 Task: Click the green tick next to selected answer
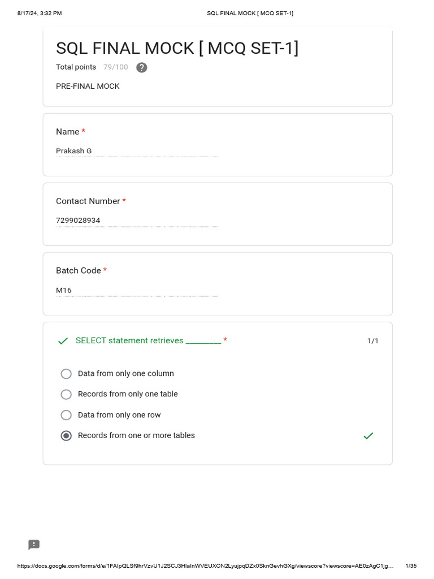point(368,435)
